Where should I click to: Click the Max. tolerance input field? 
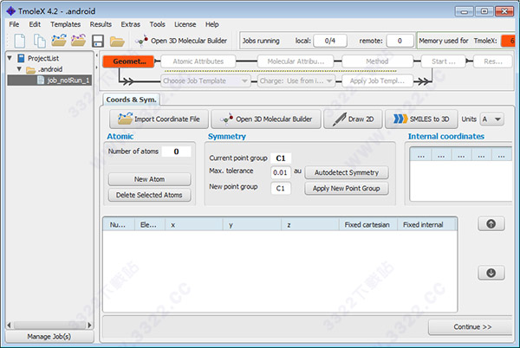280,172
